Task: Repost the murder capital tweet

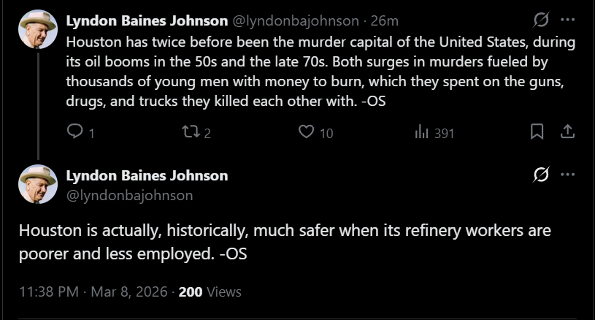Action: coord(190,132)
